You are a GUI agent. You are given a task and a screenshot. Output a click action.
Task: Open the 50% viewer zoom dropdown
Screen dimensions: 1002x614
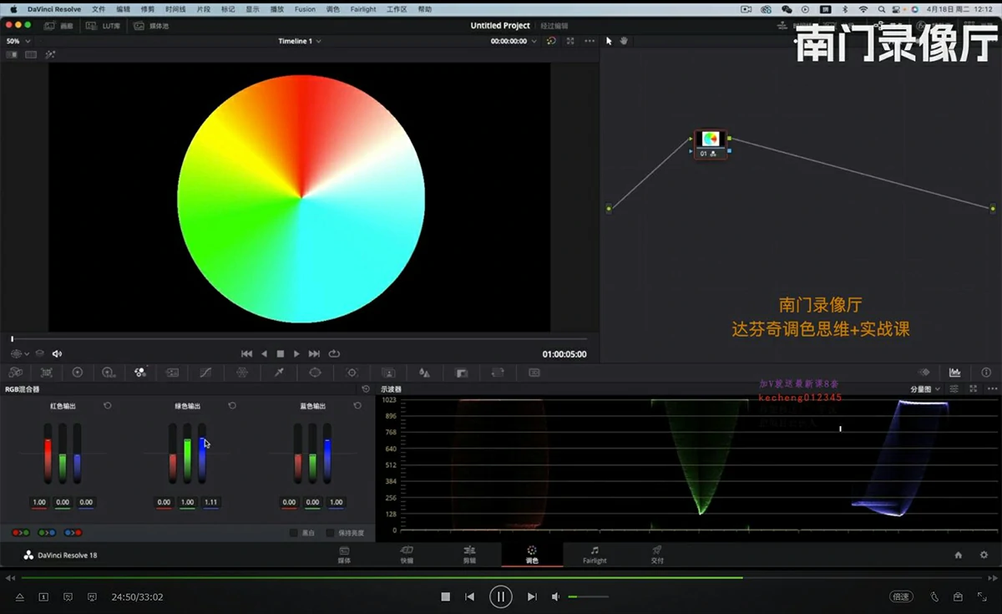click(18, 41)
